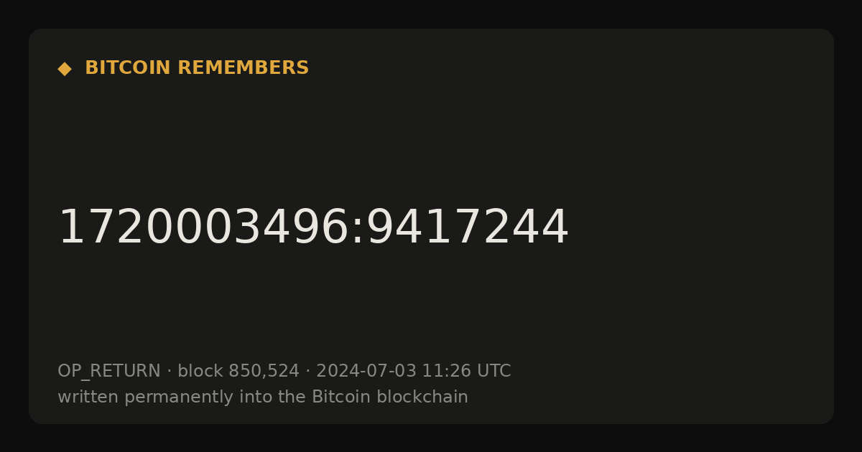Click the orange diamond icon

(65, 68)
